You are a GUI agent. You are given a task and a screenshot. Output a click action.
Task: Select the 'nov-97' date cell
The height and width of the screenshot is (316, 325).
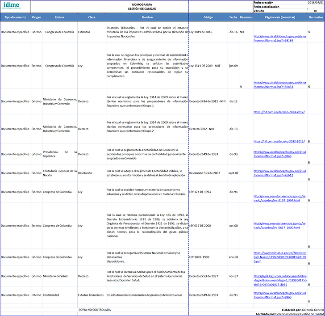(233, 276)
